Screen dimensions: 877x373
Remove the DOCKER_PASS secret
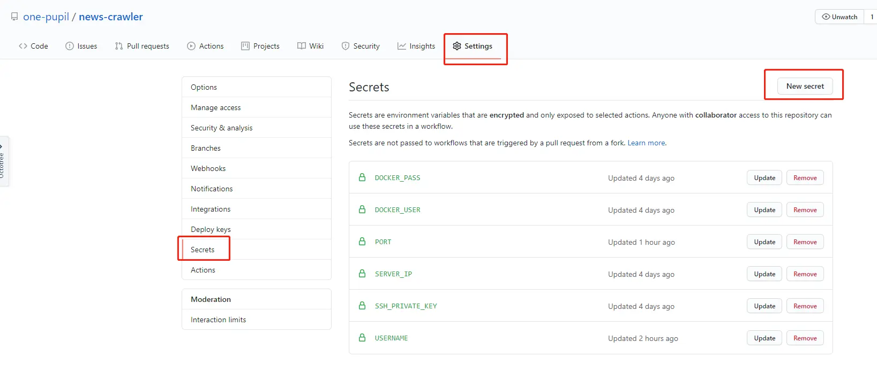[805, 178]
